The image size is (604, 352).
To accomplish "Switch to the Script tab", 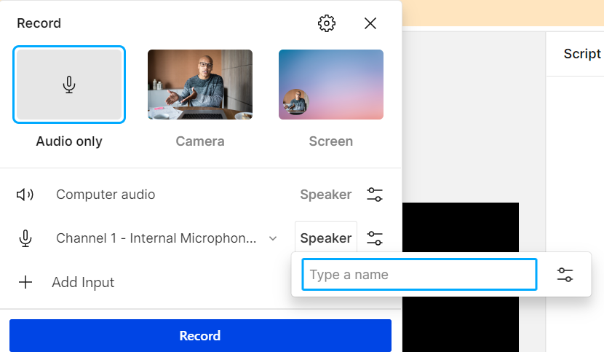I will point(582,54).
